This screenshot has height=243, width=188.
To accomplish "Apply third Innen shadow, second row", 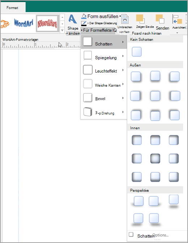I will (174, 159).
